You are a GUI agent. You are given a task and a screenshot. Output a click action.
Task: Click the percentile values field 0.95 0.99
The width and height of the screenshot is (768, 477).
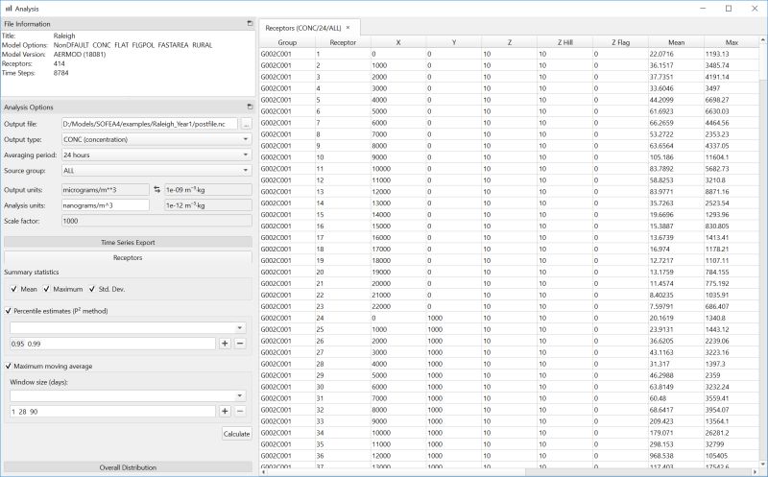(x=112, y=344)
